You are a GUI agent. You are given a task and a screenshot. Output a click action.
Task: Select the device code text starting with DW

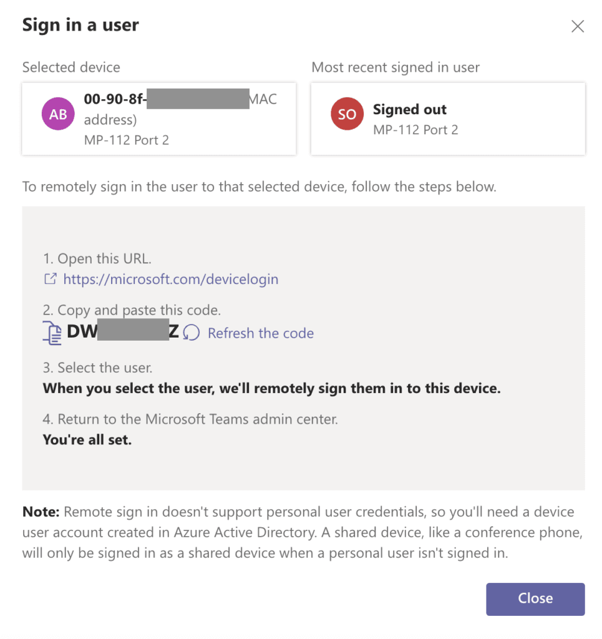[123, 331]
